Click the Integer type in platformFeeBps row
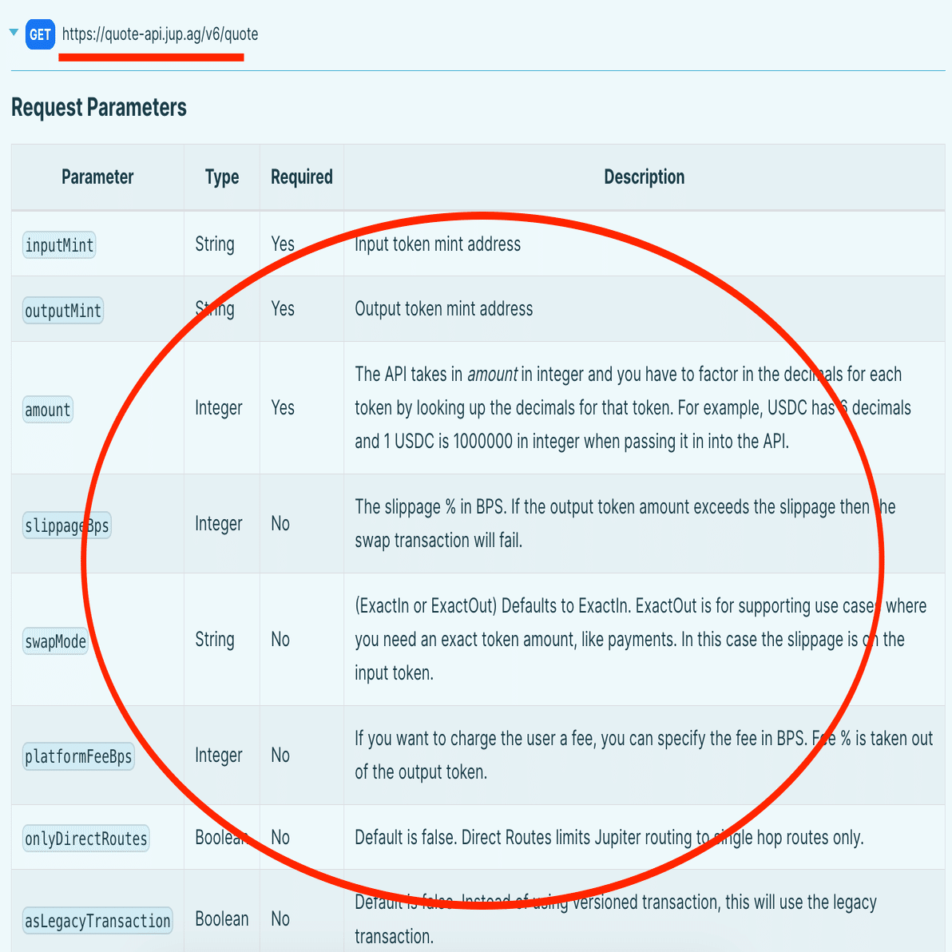952x952 pixels. pyautogui.click(x=219, y=756)
